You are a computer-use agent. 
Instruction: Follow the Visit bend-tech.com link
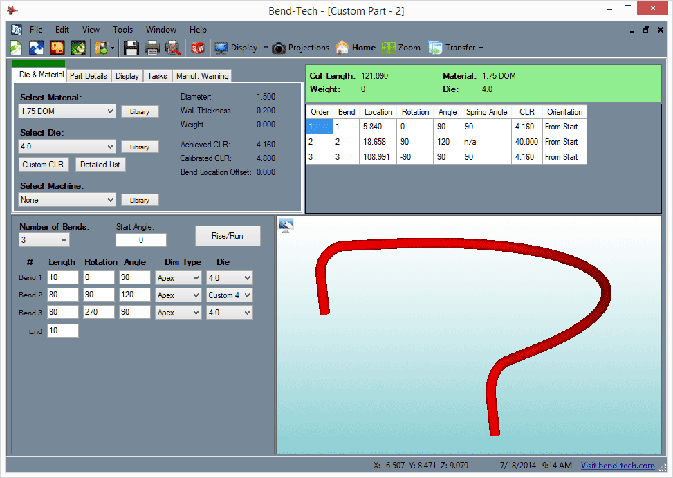click(x=618, y=466)
